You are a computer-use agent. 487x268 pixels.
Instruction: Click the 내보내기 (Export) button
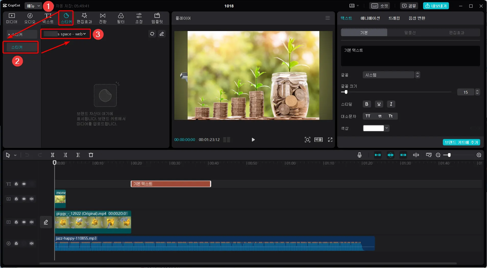pyautogui.click(x=436, y=6)
